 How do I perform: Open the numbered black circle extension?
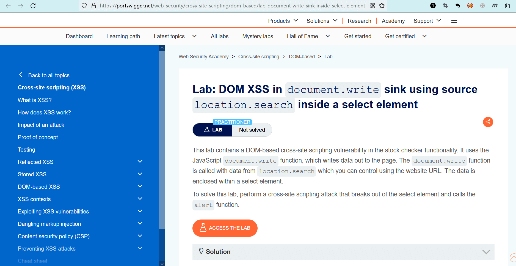[x=433, y=6]
